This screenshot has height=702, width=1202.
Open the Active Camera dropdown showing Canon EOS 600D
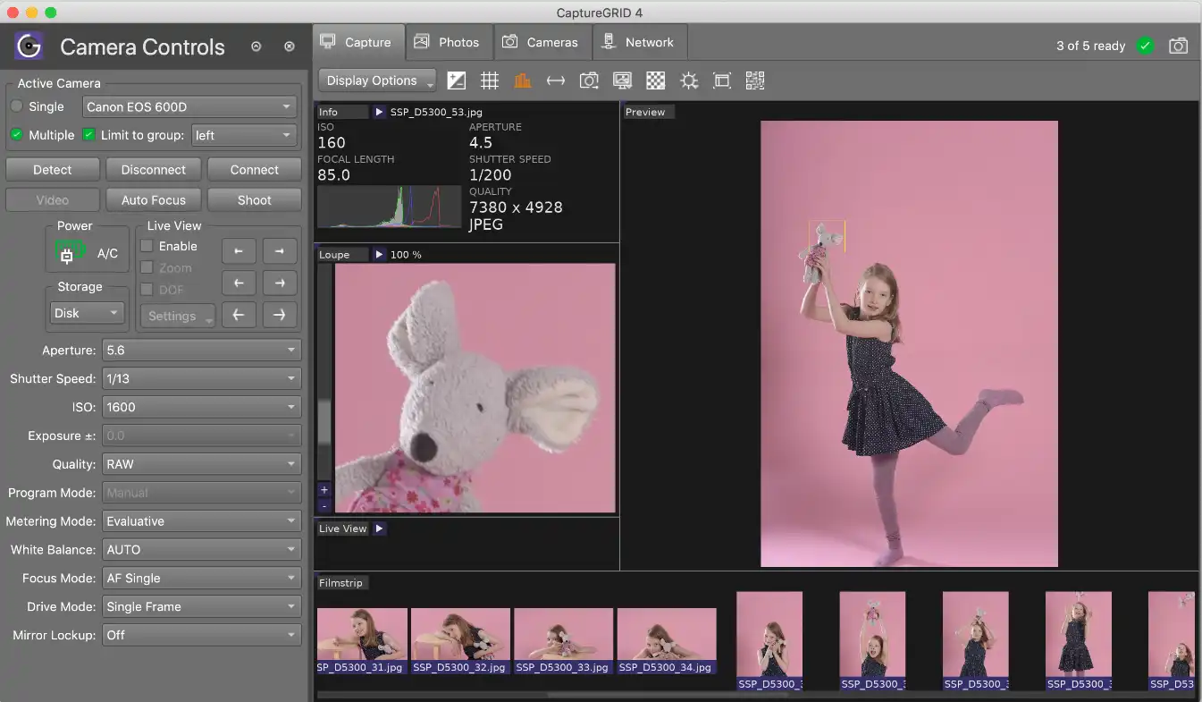coord(189,106)
